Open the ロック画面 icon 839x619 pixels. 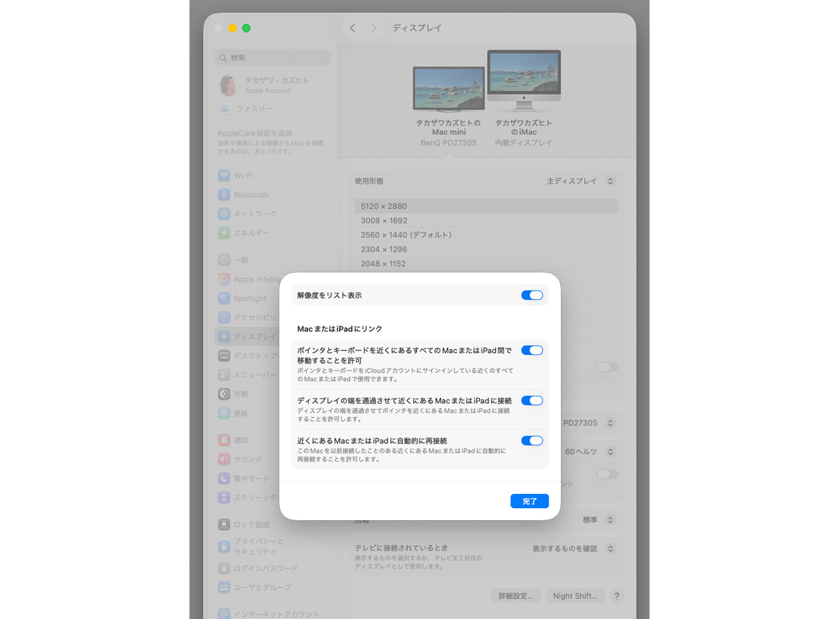point(224,525)
